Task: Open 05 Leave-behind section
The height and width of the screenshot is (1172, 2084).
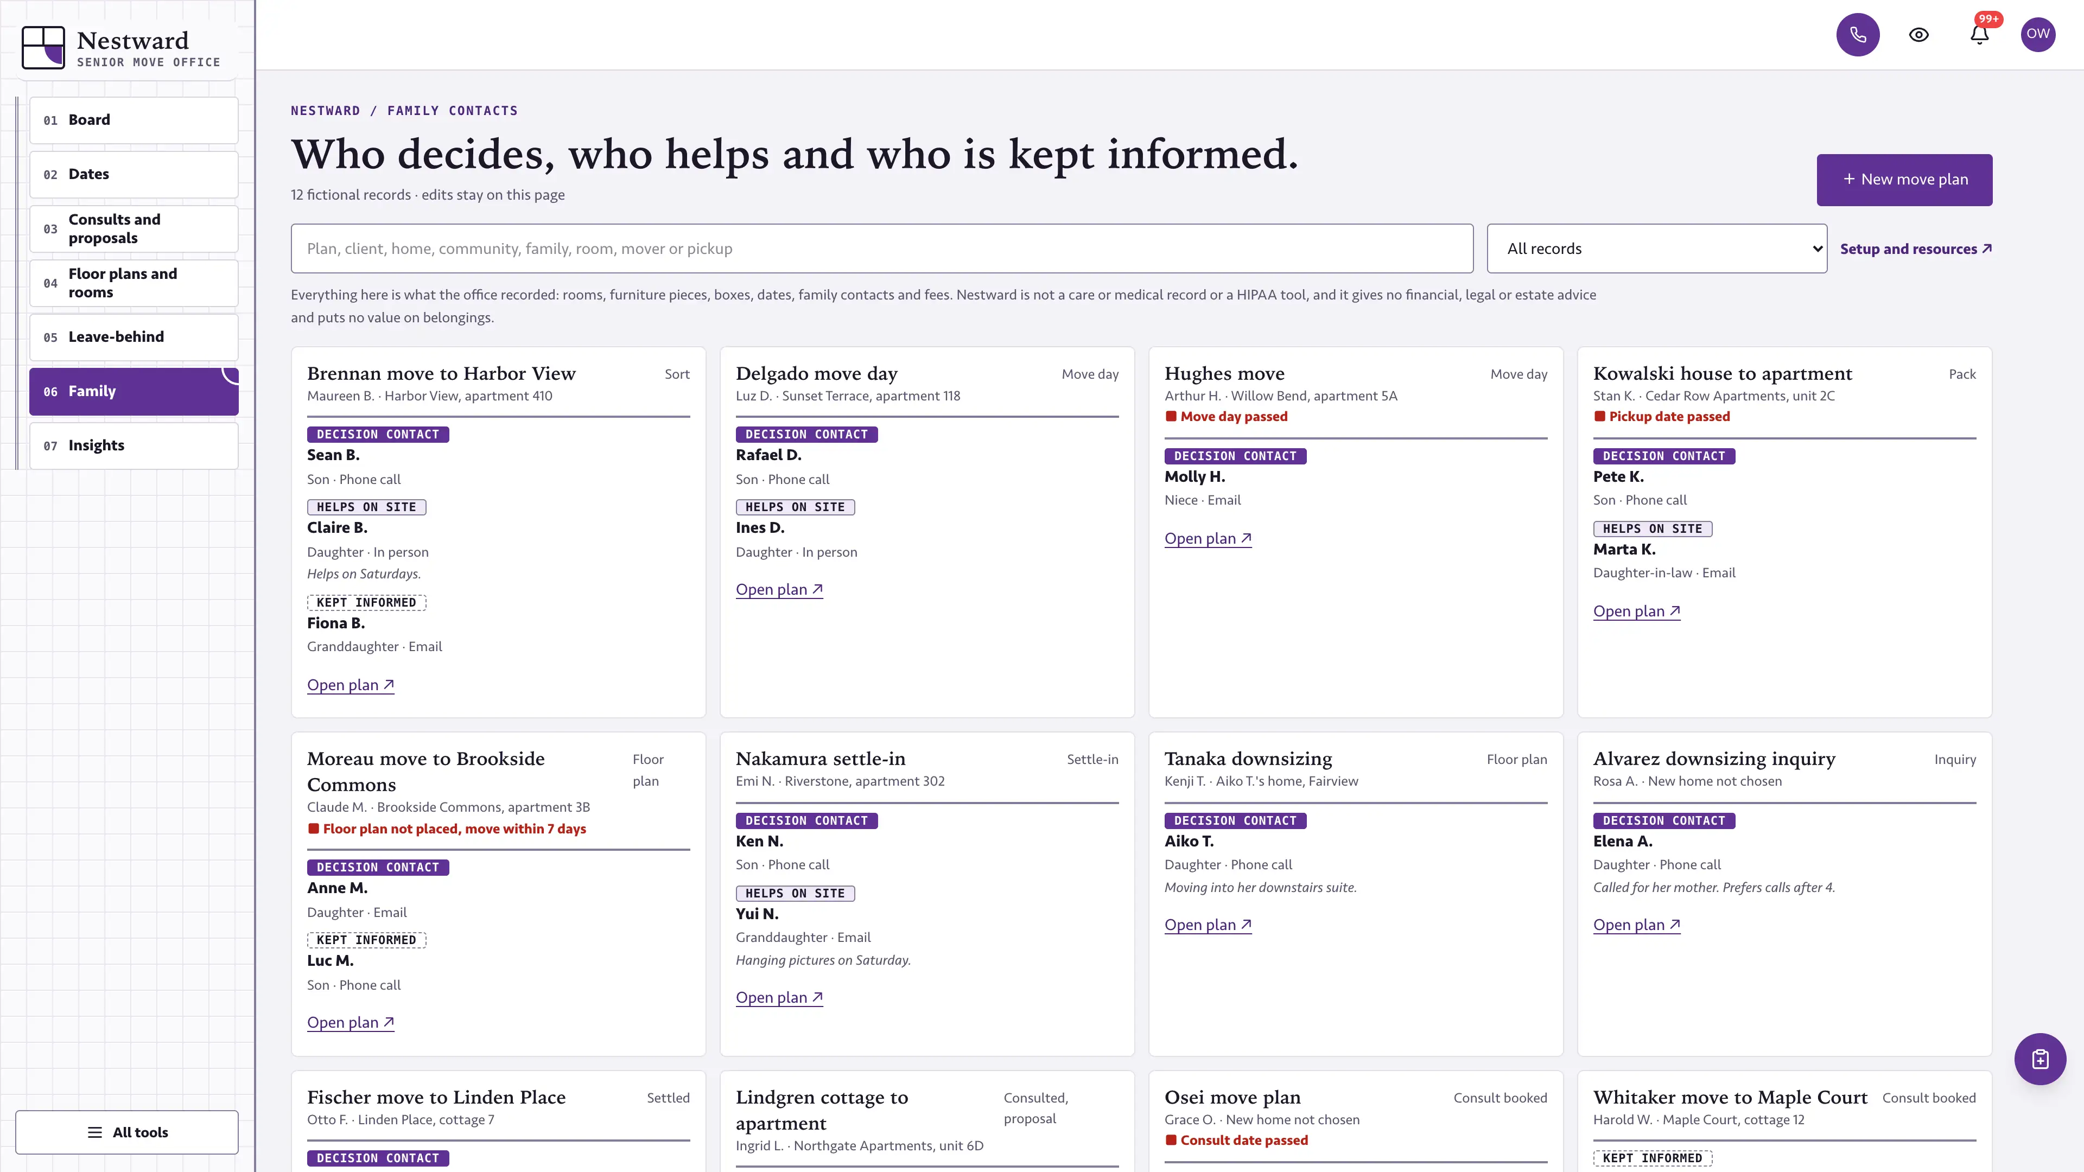Action: point(134,336)
